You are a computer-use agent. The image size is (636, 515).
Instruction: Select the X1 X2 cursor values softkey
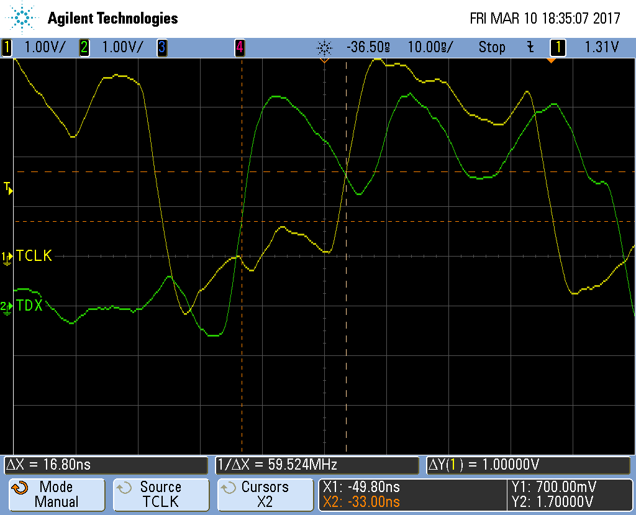[412, 494]
